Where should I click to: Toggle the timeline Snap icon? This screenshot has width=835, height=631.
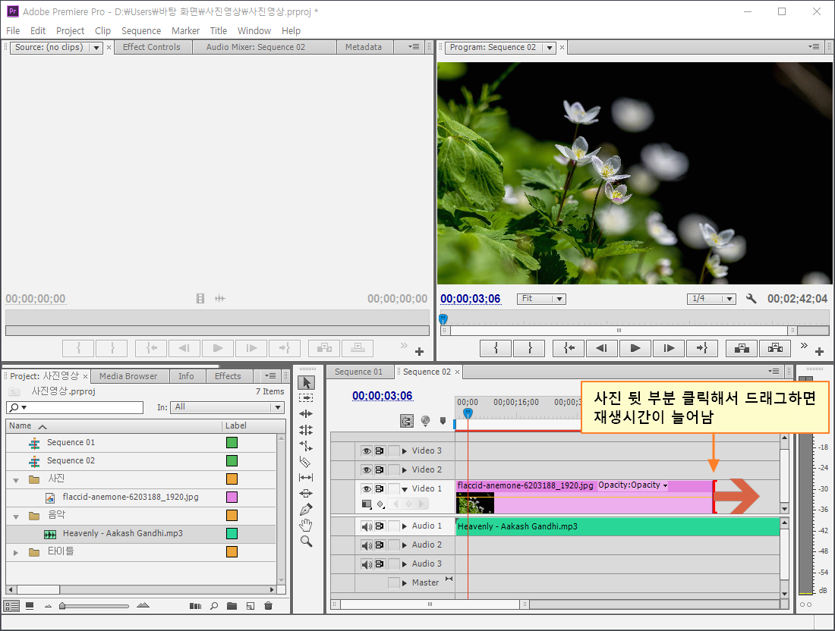click(x=407, y=422)
